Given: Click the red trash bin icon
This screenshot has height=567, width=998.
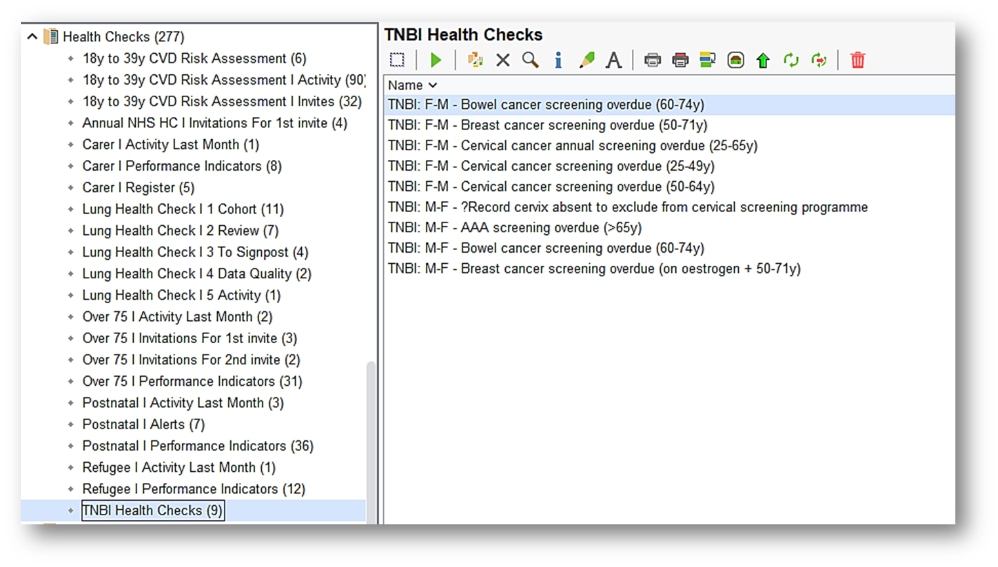Looking at the screenshot, I should (x=858, y=60).
